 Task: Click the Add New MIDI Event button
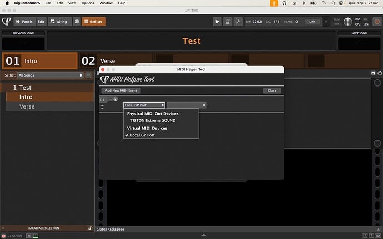(122, 90)
